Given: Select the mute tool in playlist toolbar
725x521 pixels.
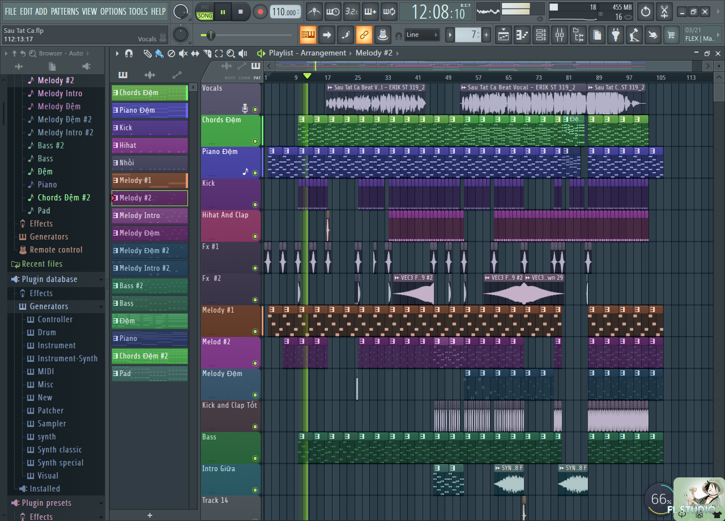Looking at the screenshot, I should 183,53.
